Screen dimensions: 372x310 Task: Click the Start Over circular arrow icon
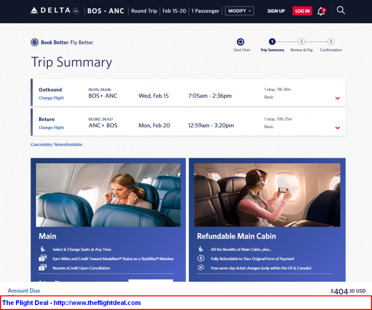pos(240,42)
